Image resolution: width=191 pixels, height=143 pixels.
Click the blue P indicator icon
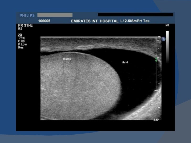click(x=163, y=39)
